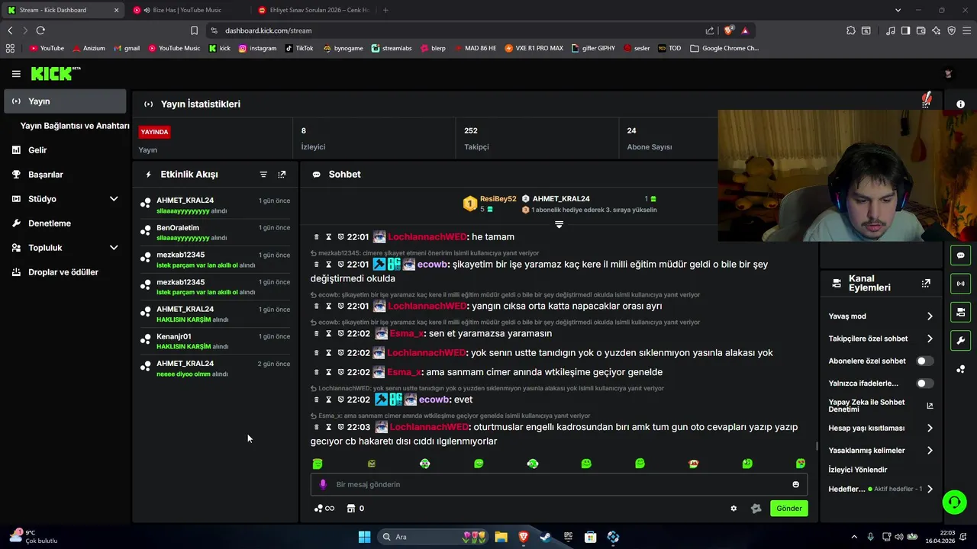
Task: Open Yasaklanmış kelimeler settings
Action: tap(881, 451)
